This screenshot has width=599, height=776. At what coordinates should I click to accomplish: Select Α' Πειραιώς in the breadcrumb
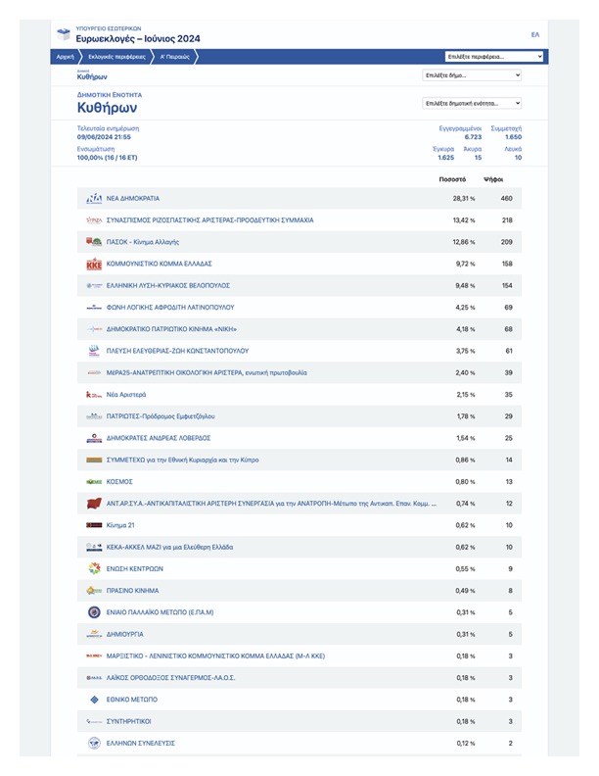[x=176, y=57]
